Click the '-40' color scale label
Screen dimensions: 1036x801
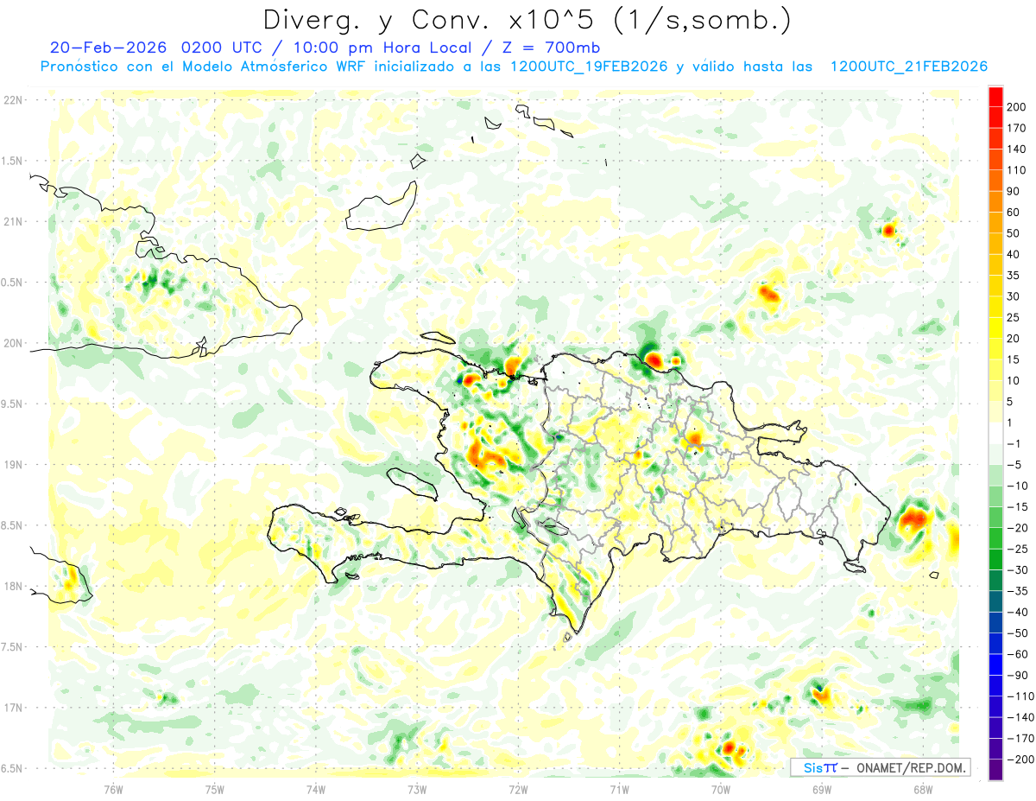tap(1018, 613)
